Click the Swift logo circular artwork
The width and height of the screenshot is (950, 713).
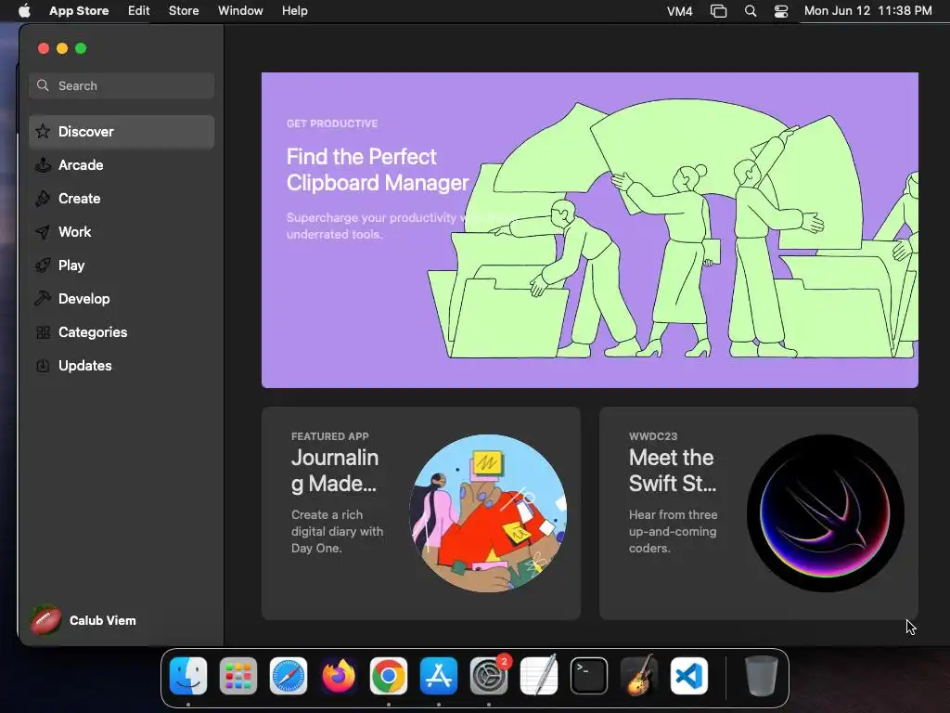click(x=826, y=512)
